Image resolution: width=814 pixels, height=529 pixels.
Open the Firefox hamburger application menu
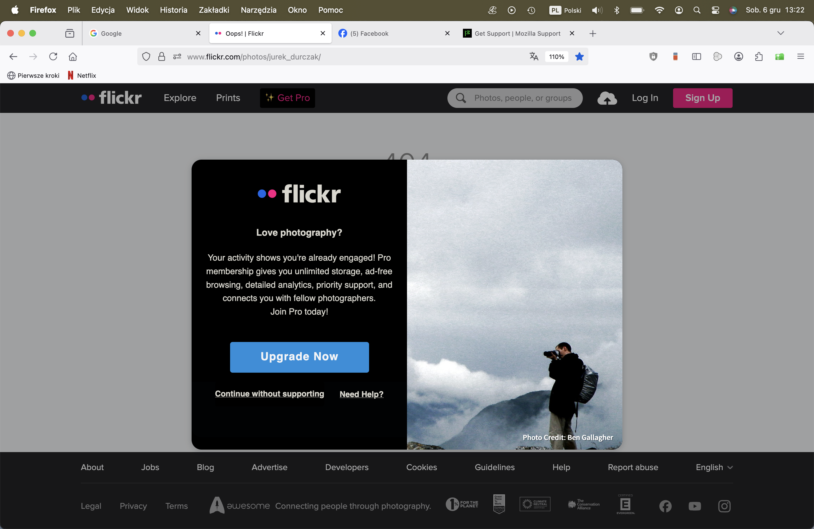click(800, 56)
